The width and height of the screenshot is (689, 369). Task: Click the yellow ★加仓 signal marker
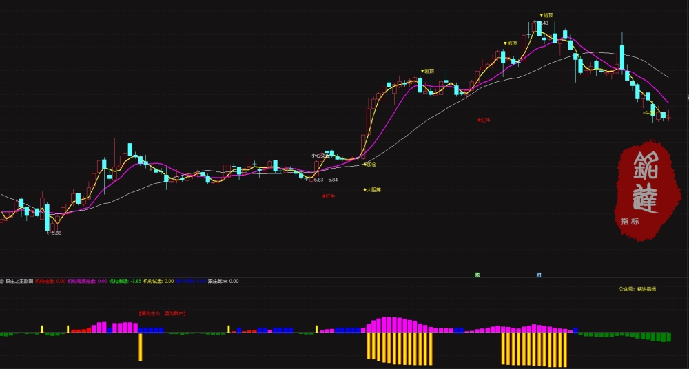(369, 165)
